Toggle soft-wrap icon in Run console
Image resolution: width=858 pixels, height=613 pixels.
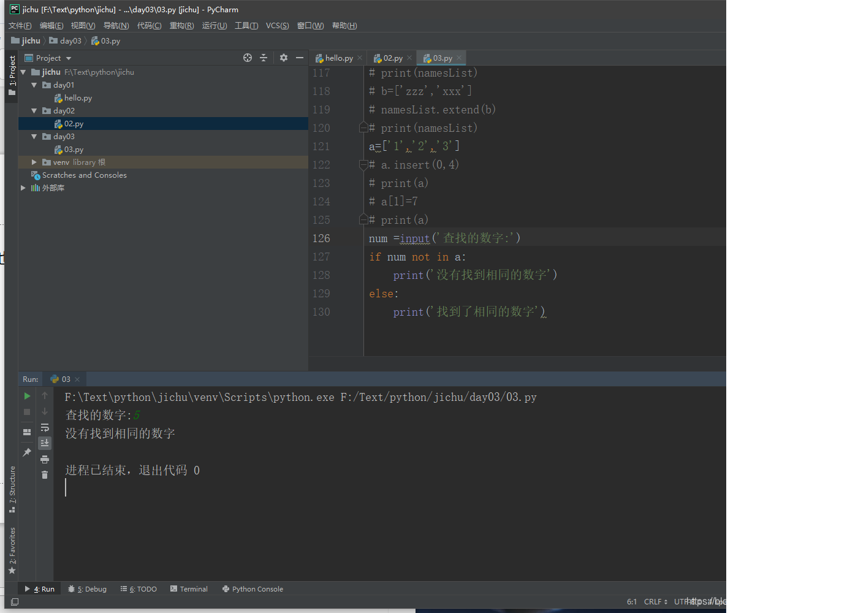[45, 428]
